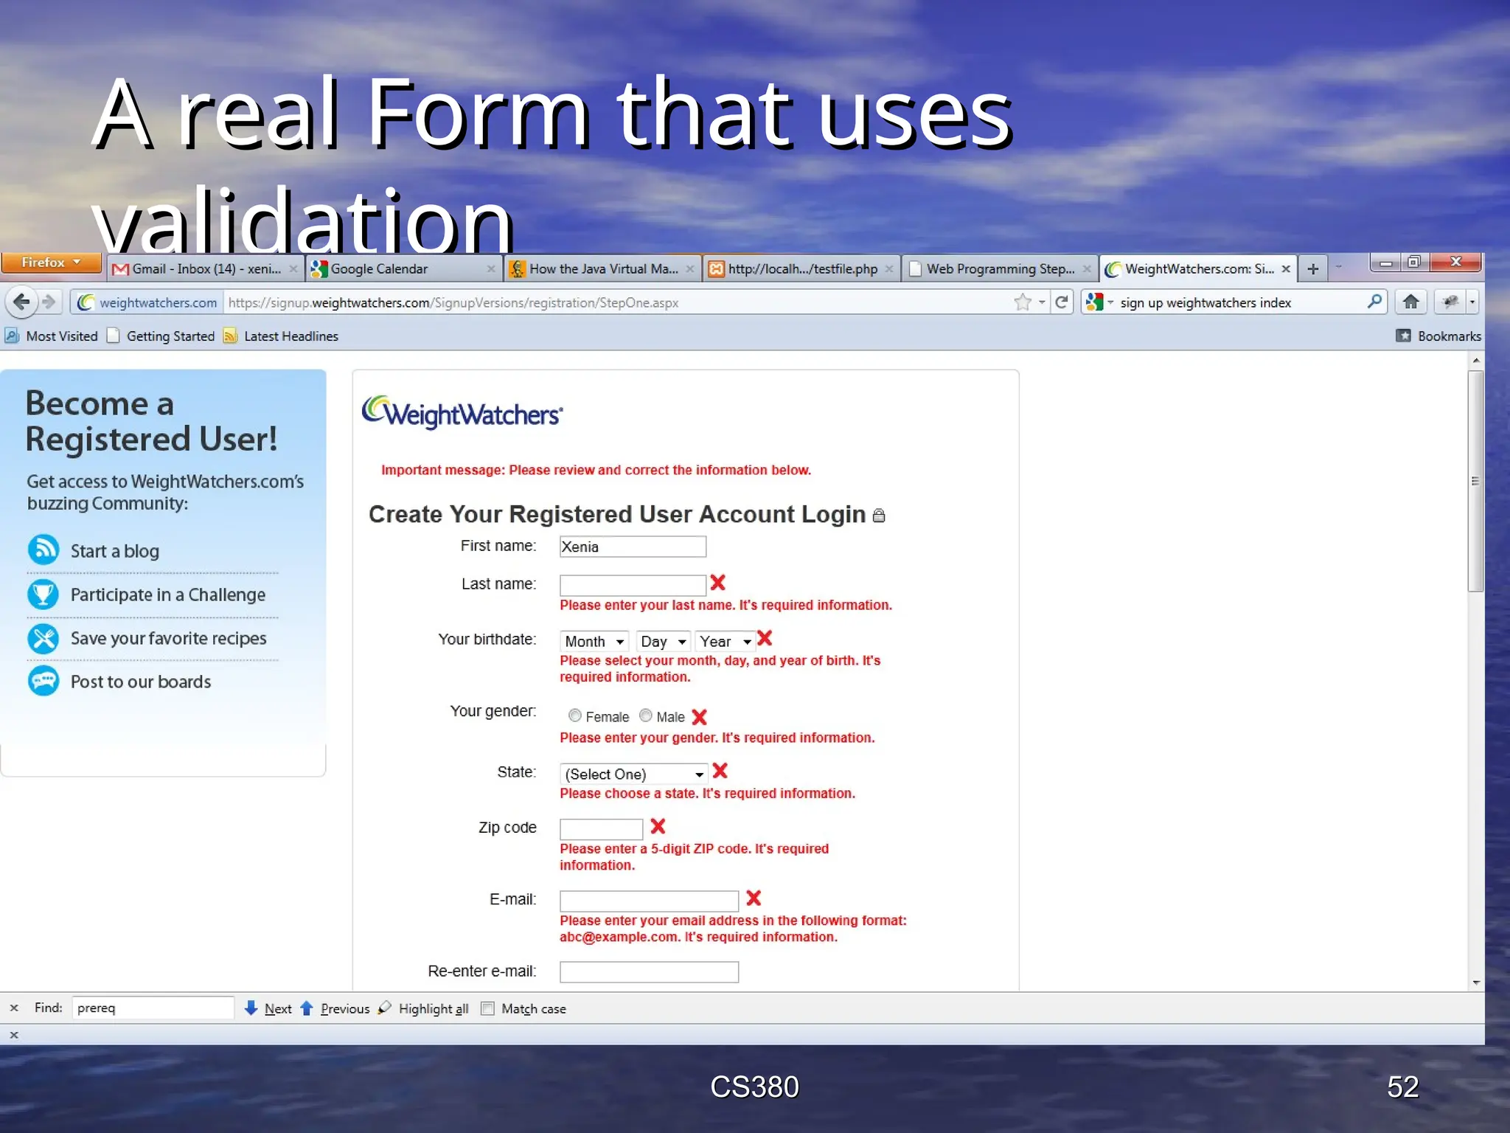
Task: Open the birthdate Year dropdown
Action: 726,641
